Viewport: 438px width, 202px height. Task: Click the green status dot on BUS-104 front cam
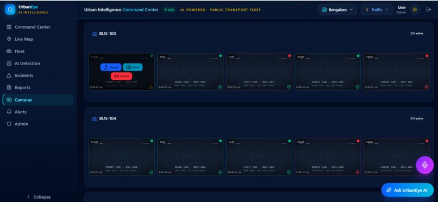(152, 141)
